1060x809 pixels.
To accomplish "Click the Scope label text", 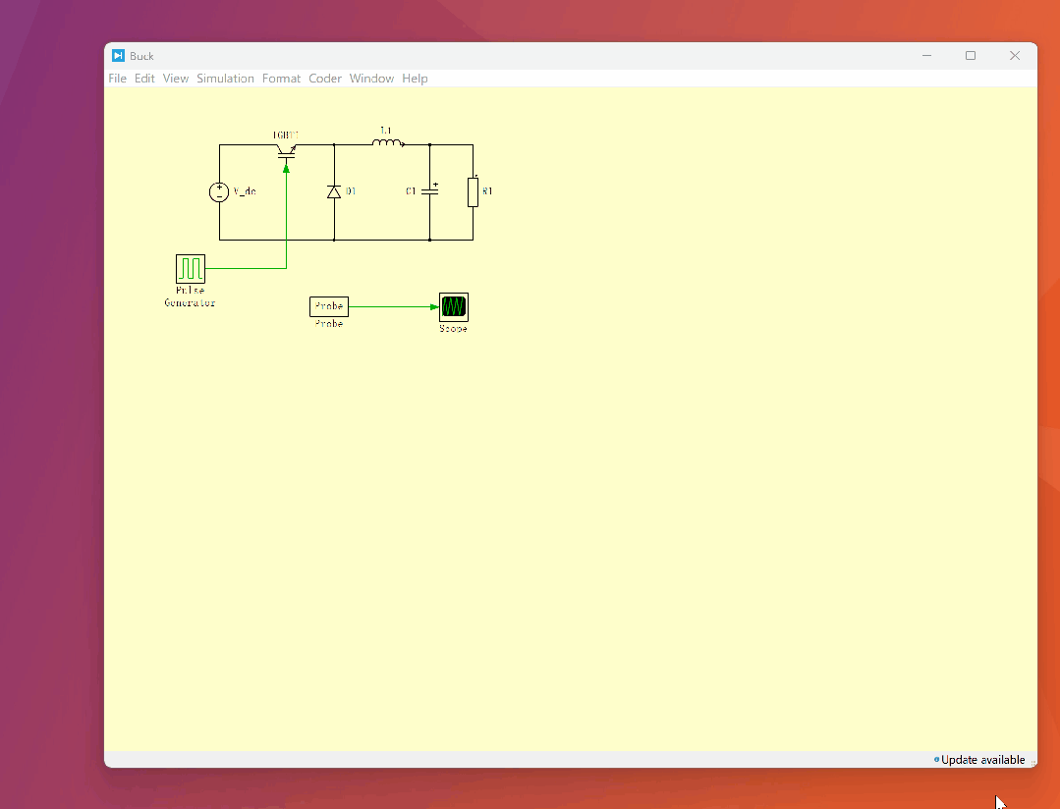I will (x=453, y=329).
